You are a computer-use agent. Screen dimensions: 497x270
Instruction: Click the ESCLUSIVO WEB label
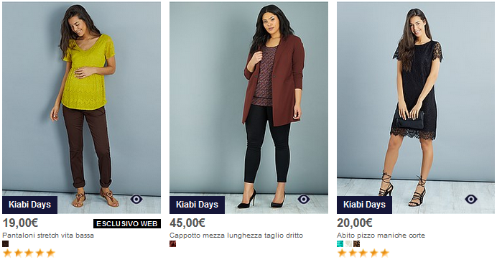point(127,224)
